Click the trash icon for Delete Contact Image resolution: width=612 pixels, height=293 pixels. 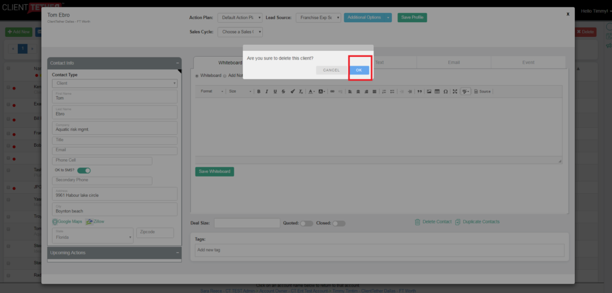tap(417, 222)
